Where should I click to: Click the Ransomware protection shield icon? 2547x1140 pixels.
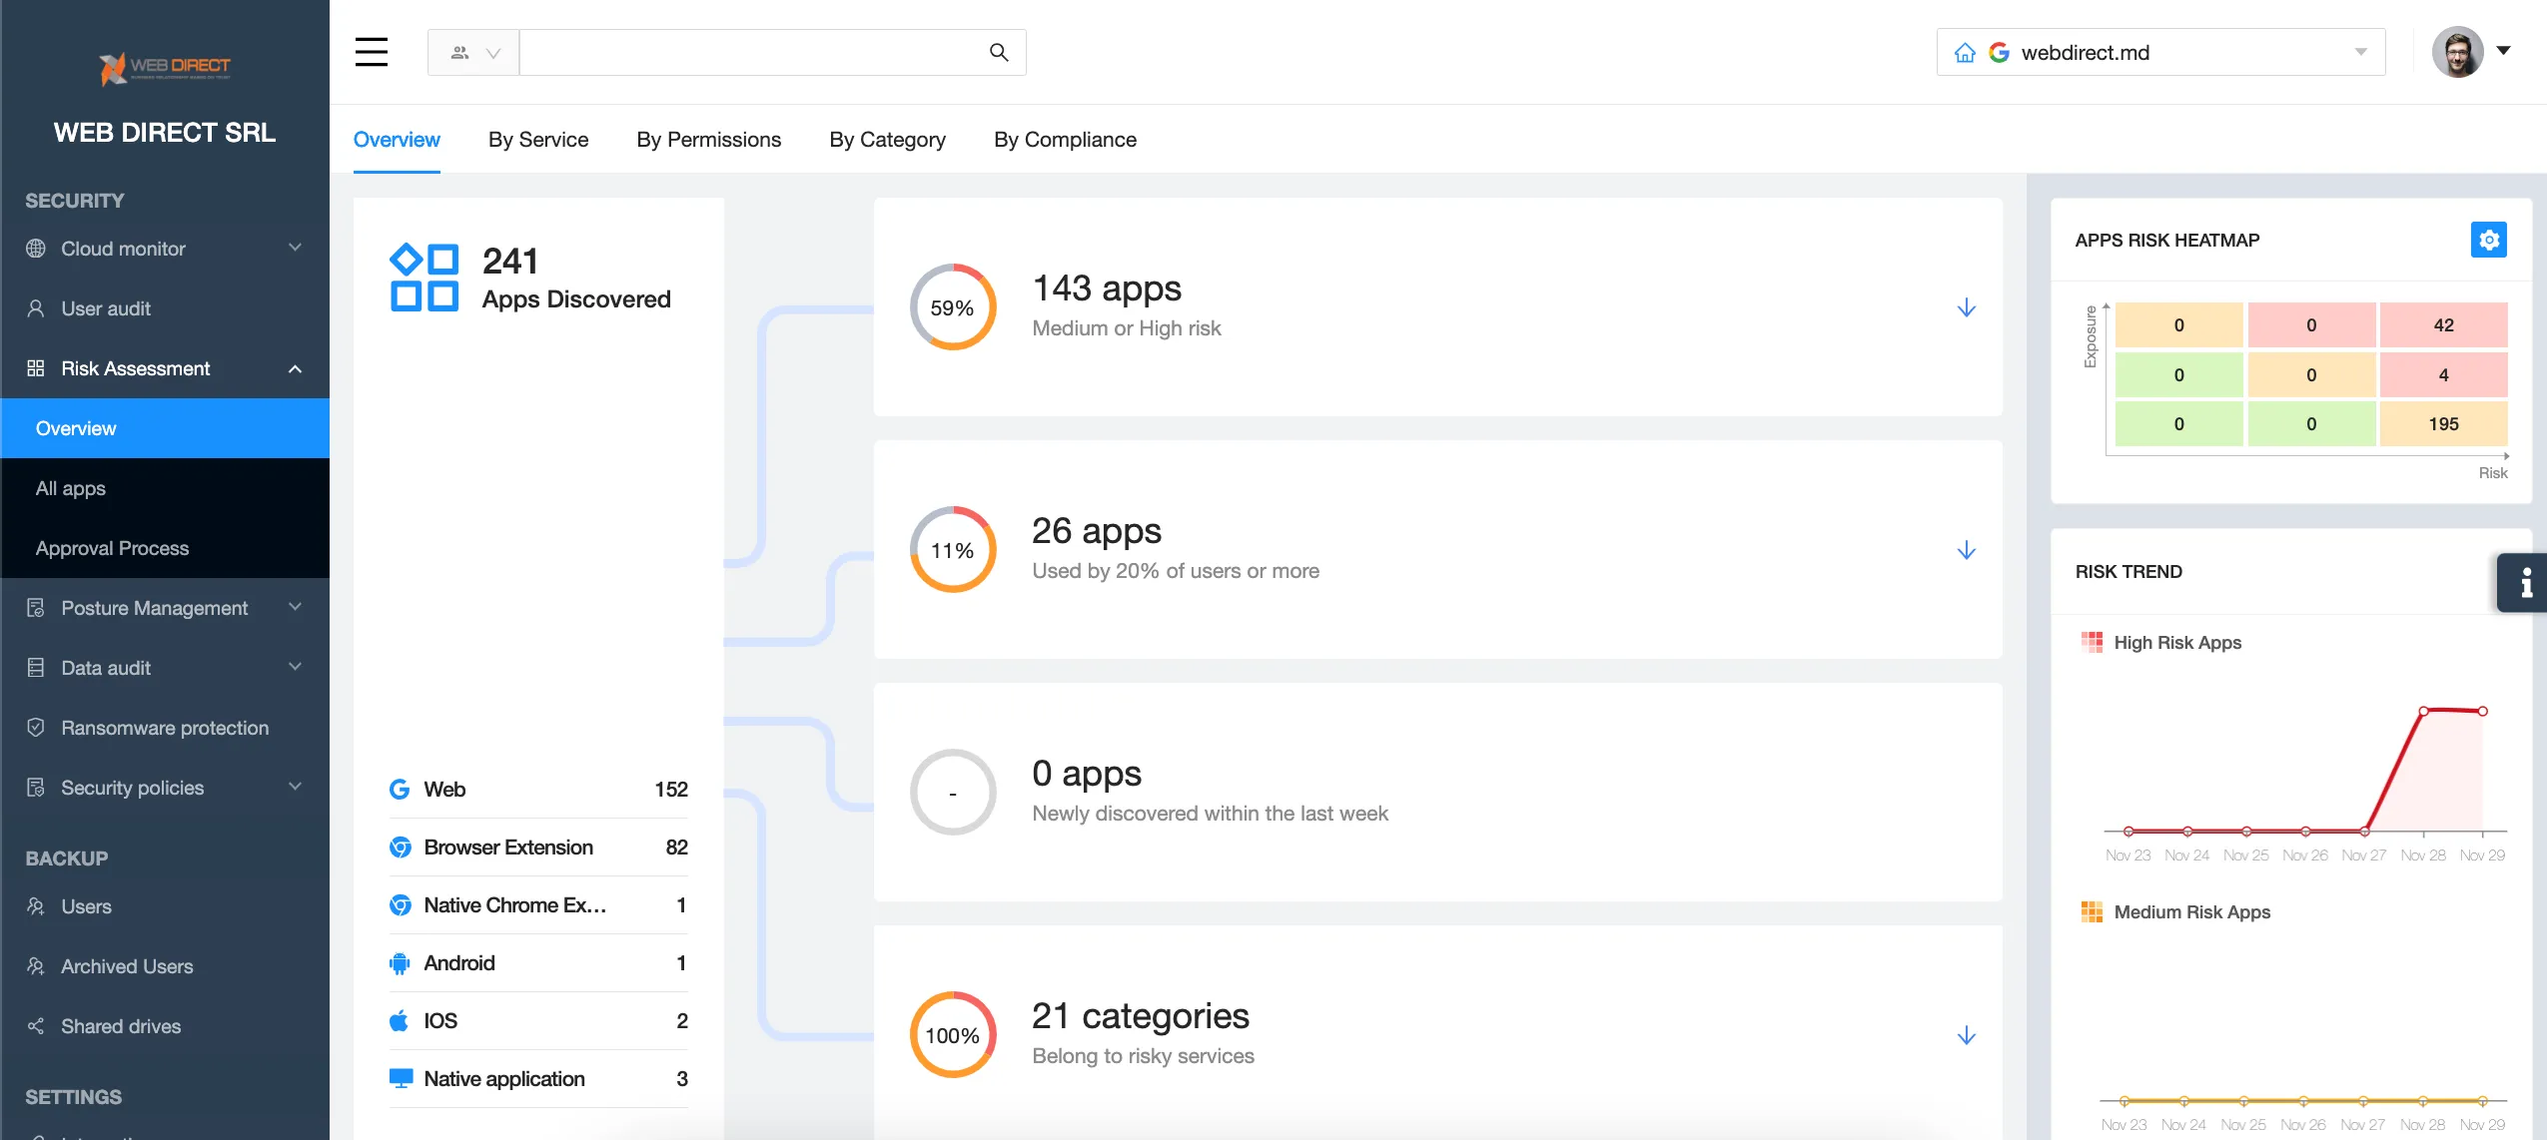(x=35, y=727)
